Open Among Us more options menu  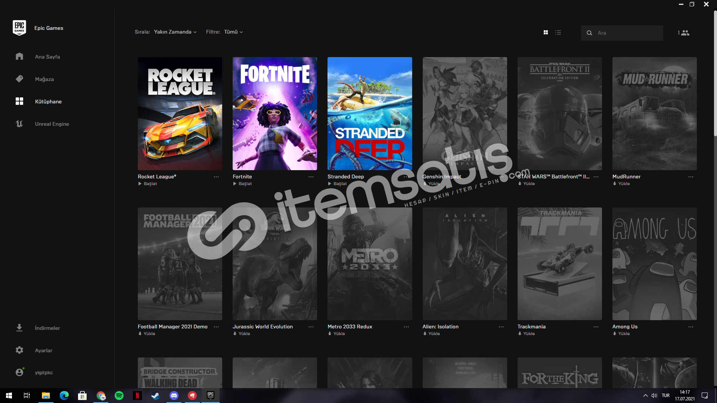(691, 327)
